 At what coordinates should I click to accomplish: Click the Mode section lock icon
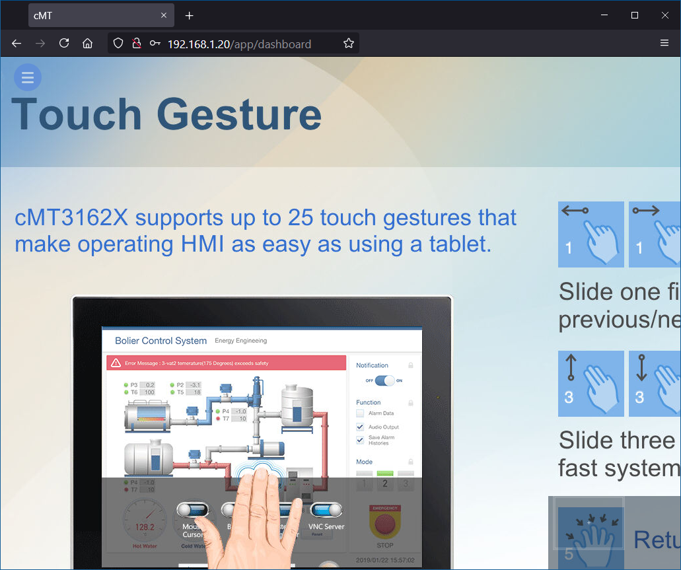(x=410, y=462)
